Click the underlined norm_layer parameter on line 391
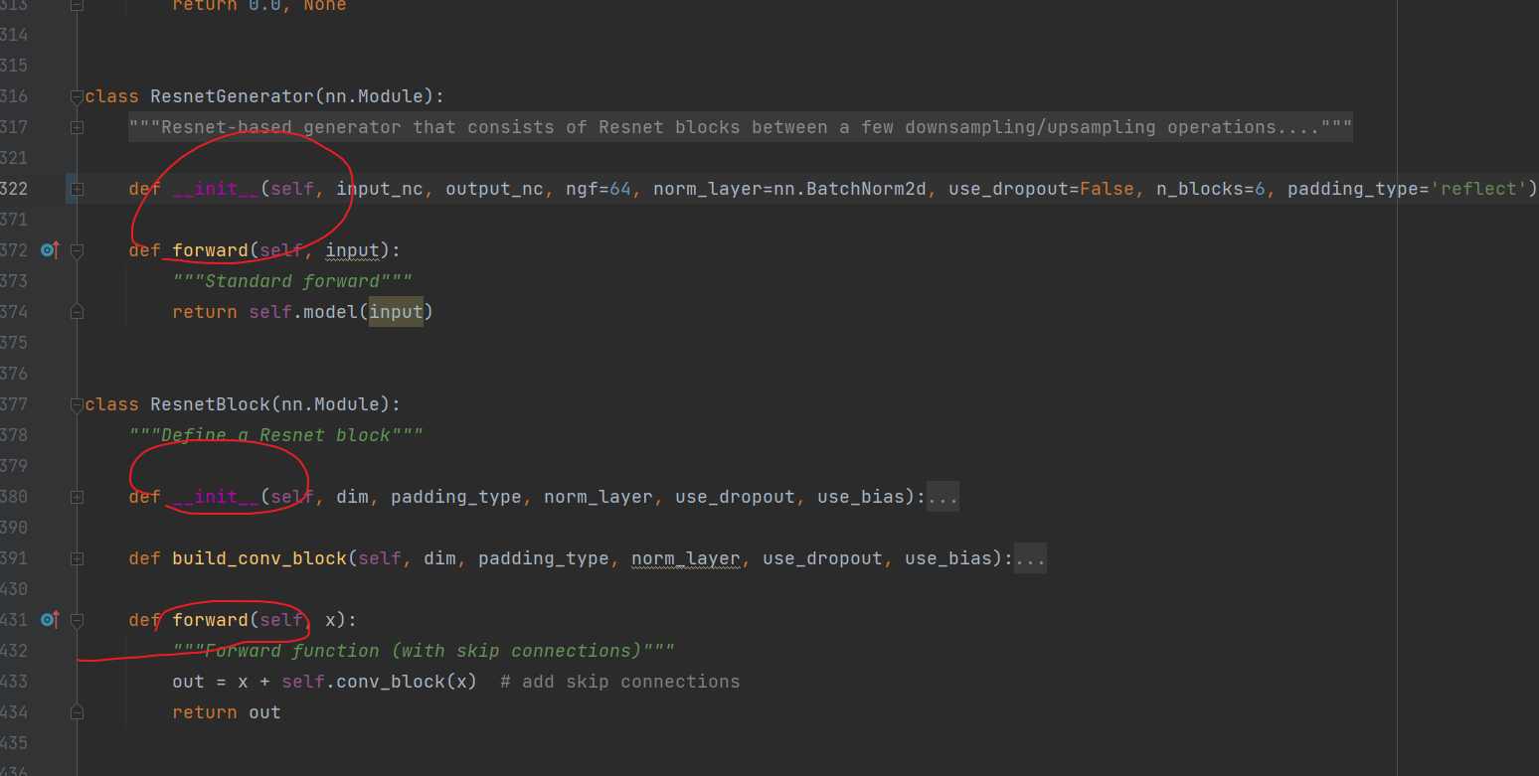The image size is (1539, 776). tap(686, 558)
